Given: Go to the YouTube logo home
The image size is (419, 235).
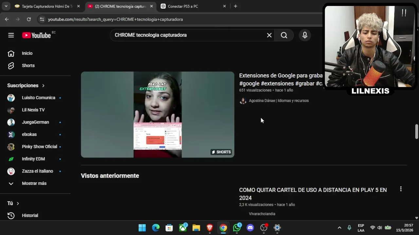Looking at the screenshot, I should 36,35.
